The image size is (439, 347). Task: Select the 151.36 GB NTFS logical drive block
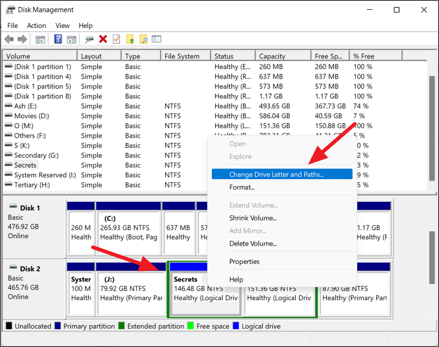(279, 301)
